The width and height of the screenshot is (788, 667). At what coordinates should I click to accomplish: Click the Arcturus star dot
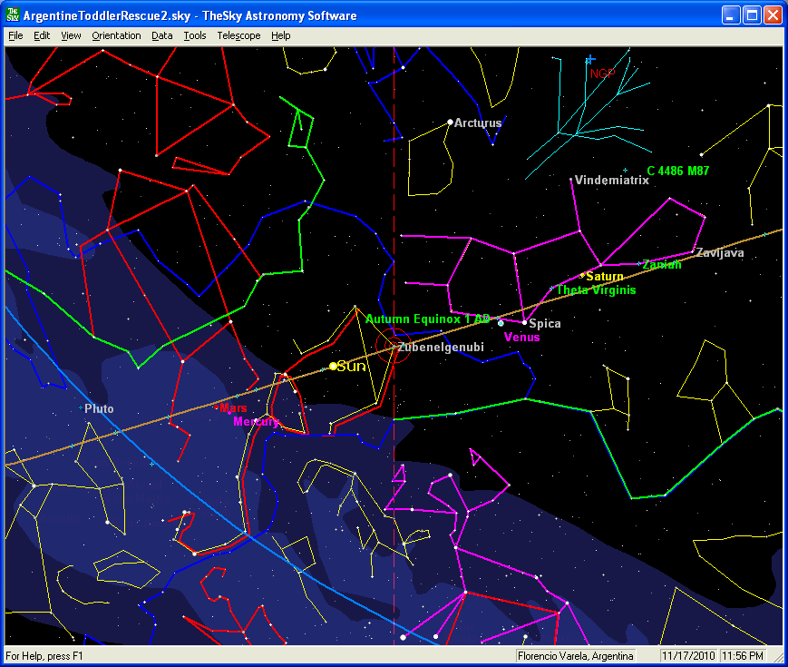point(450,122)
